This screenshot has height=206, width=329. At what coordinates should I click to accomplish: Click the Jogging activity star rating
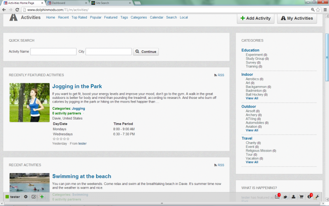[x=61, y=139]
